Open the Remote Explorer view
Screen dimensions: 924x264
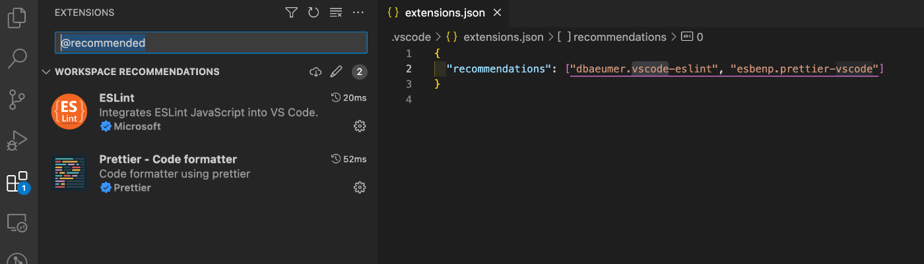(16, 223)
